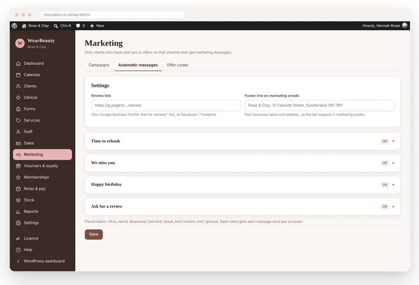Toggle the Happy birthday Off badge

pyautogui.click(x=385, y=185)
